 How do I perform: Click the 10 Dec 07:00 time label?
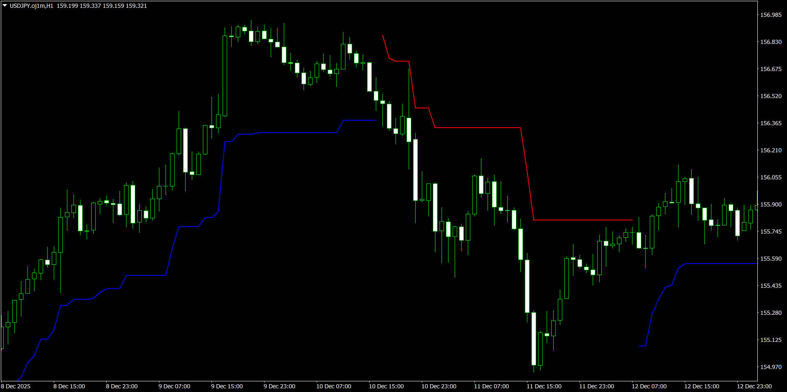point(334,386)
